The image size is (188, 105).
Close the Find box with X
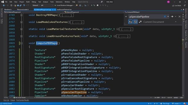tap(179, 17)
